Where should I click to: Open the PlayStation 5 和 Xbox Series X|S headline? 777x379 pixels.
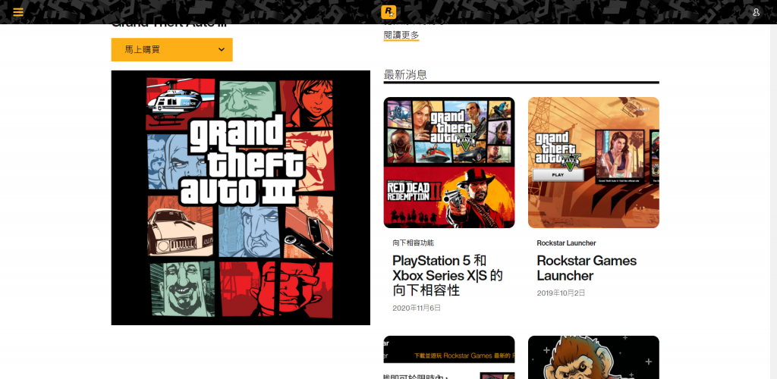(x=448, y=275)
